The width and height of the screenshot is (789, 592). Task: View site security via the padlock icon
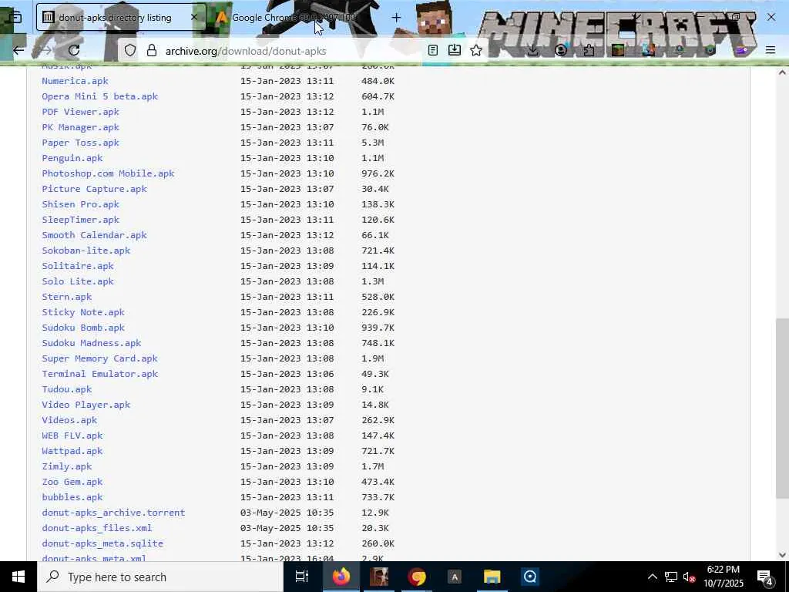152,50
